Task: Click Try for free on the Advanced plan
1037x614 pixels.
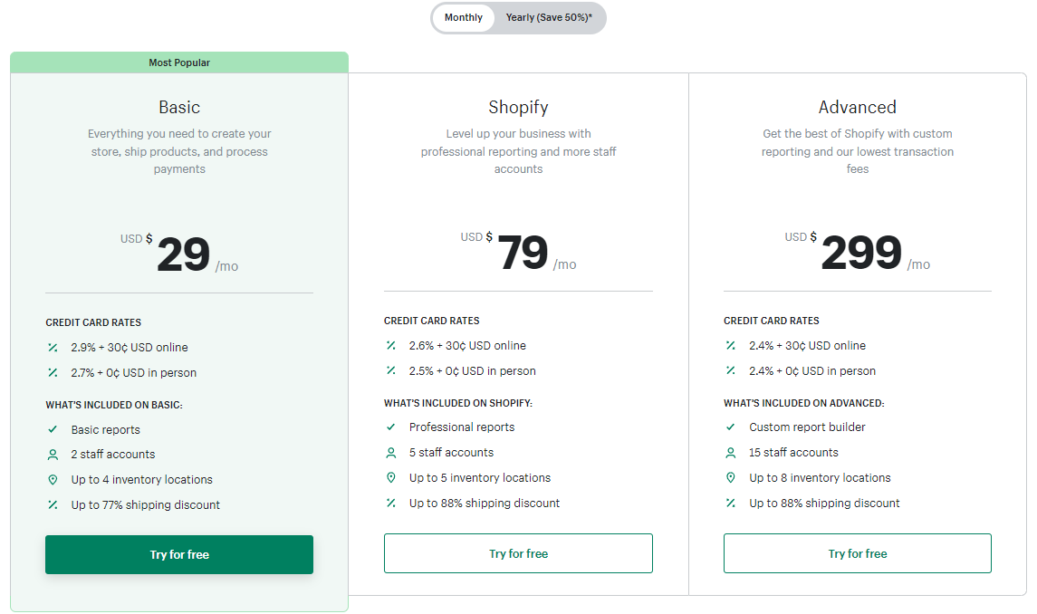Action: (x=857, y=553)
